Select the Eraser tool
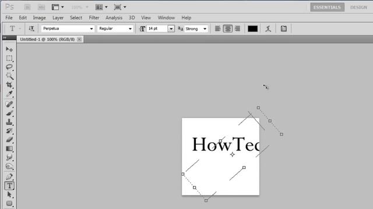 click(x=9, y=139)
